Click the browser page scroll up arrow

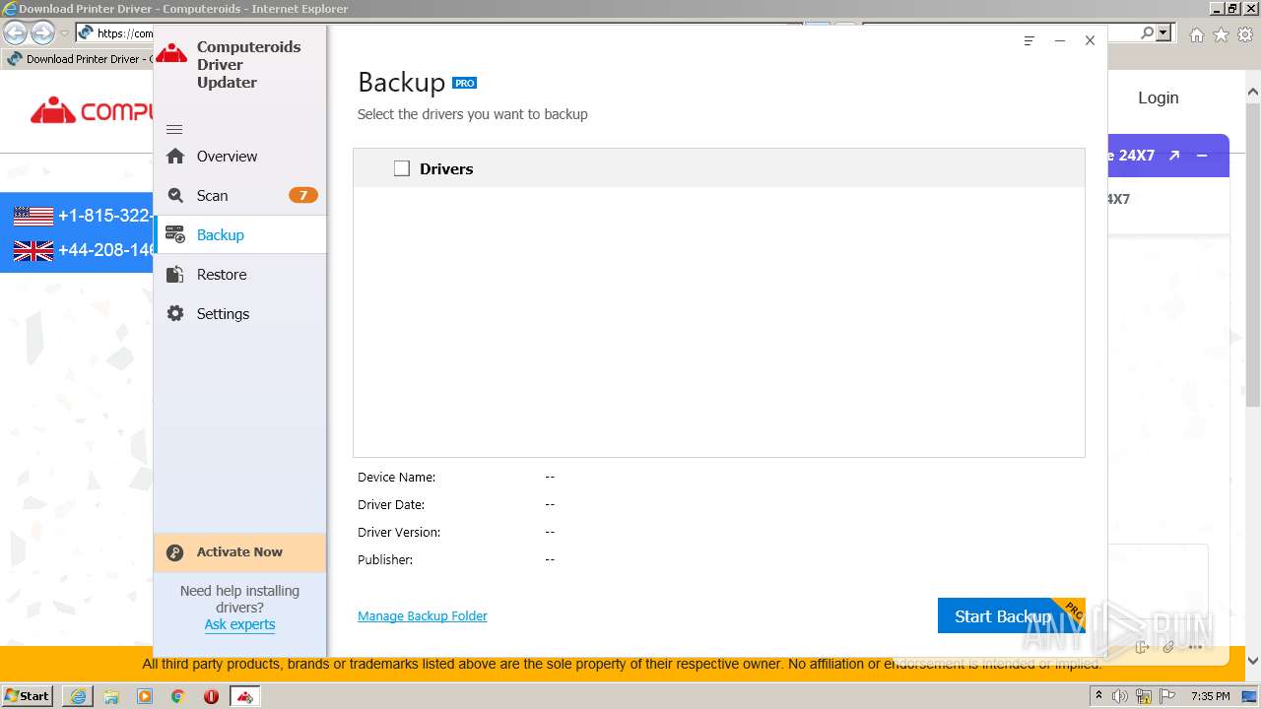(x=1252, y=92)
